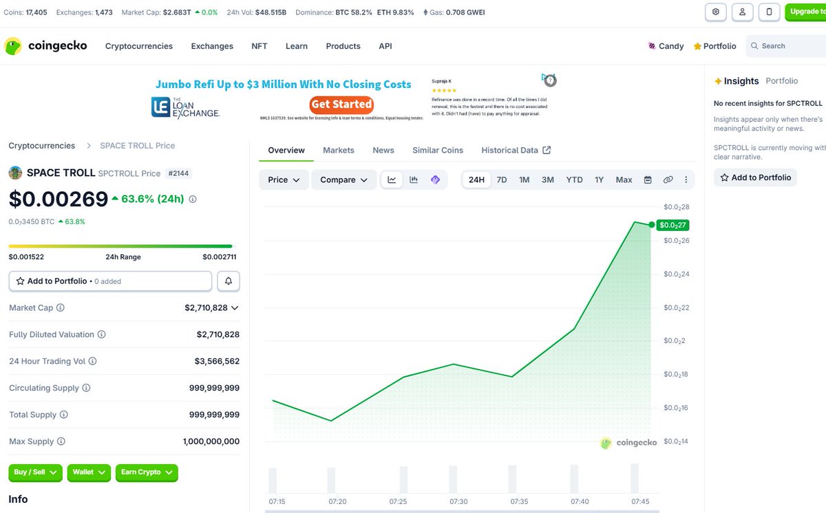This screenshot has height=513, width=826.
Task: Open Candy rewards icon
Action: [x=652, y=46]
